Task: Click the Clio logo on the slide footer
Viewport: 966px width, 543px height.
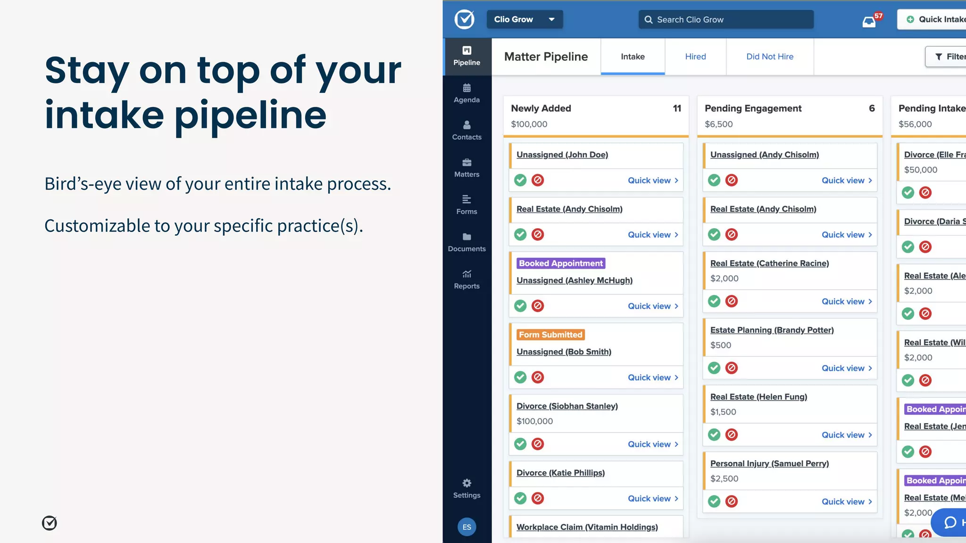Action: pos(50,523)
